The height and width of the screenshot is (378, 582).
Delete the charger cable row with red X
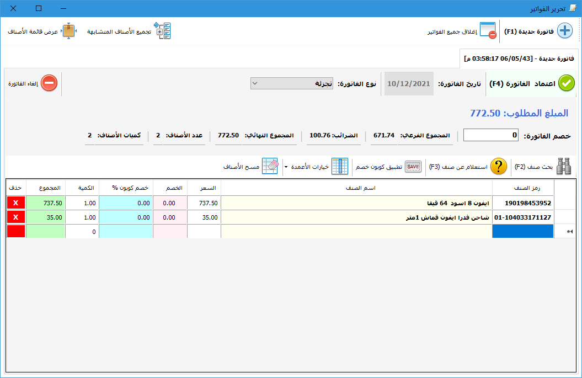[16, 217]
